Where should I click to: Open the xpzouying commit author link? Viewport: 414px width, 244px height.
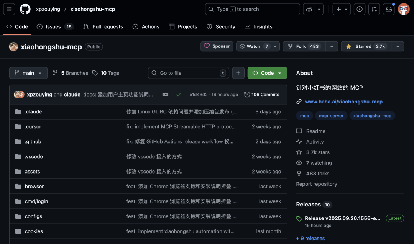point(39,95)
